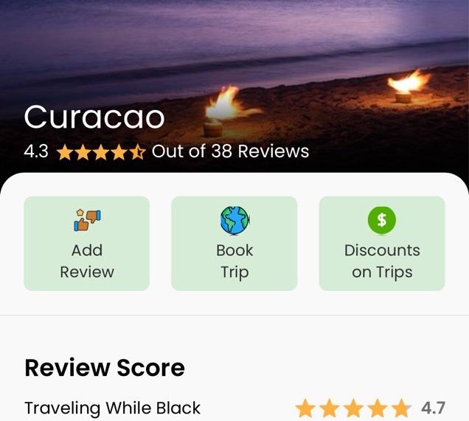Click the first star in the header rating
Screen dimensions: 469x421
pos(65,151)
